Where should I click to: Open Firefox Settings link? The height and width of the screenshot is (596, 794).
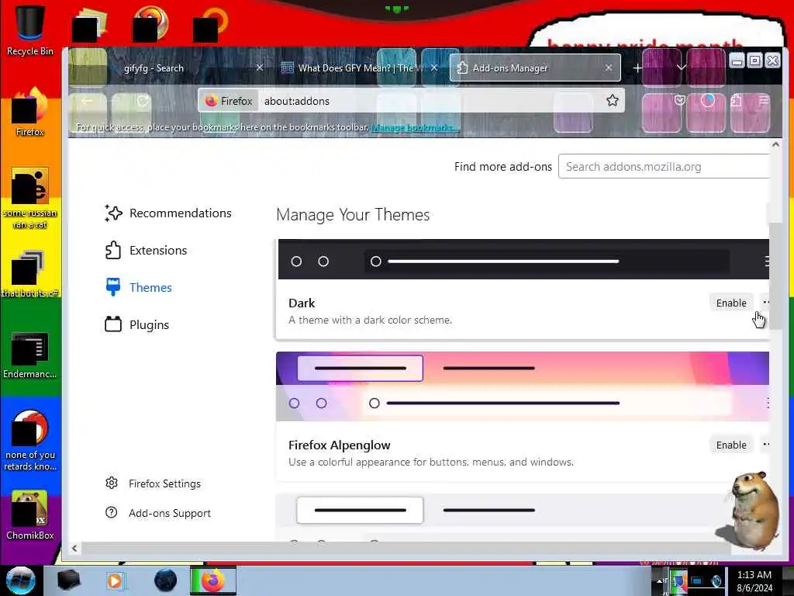coord(164,483)
